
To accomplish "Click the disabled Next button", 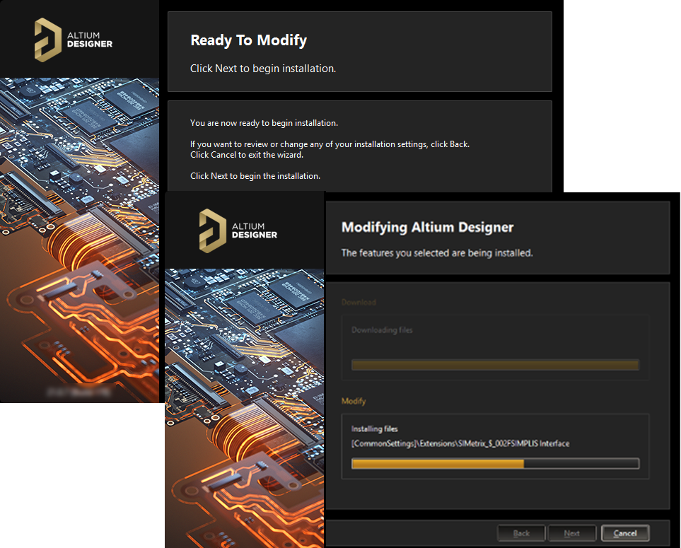I will coord(571,533).
